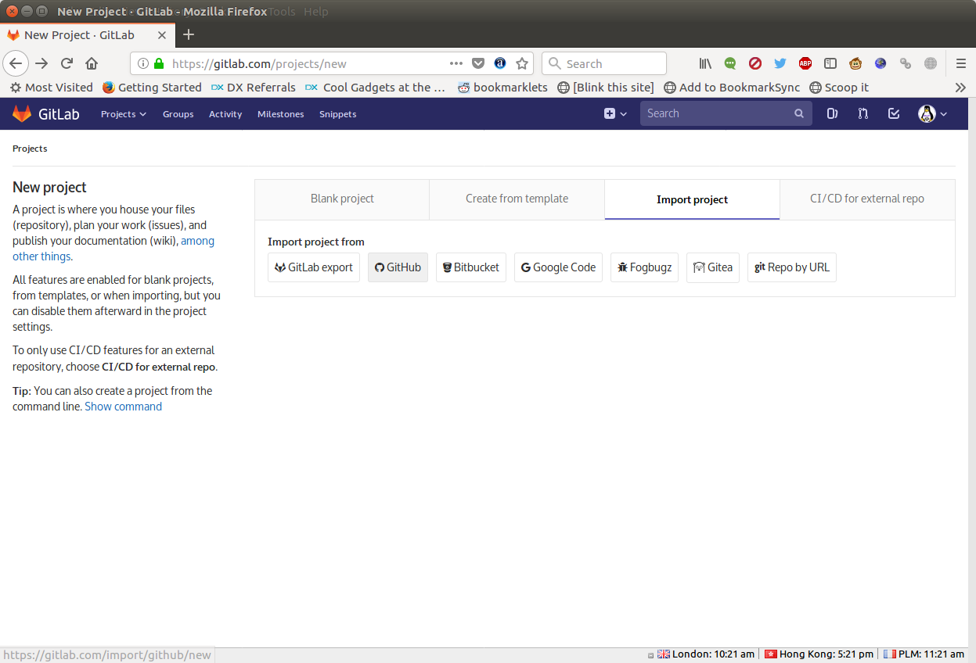Click the red blocked-circle extension icon
Screen dimensions: 976x663
point(755,63)
